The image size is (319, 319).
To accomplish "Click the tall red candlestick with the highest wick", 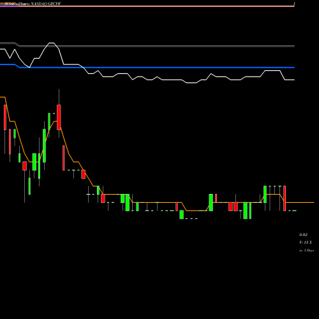I will click(x=59, y=117).
